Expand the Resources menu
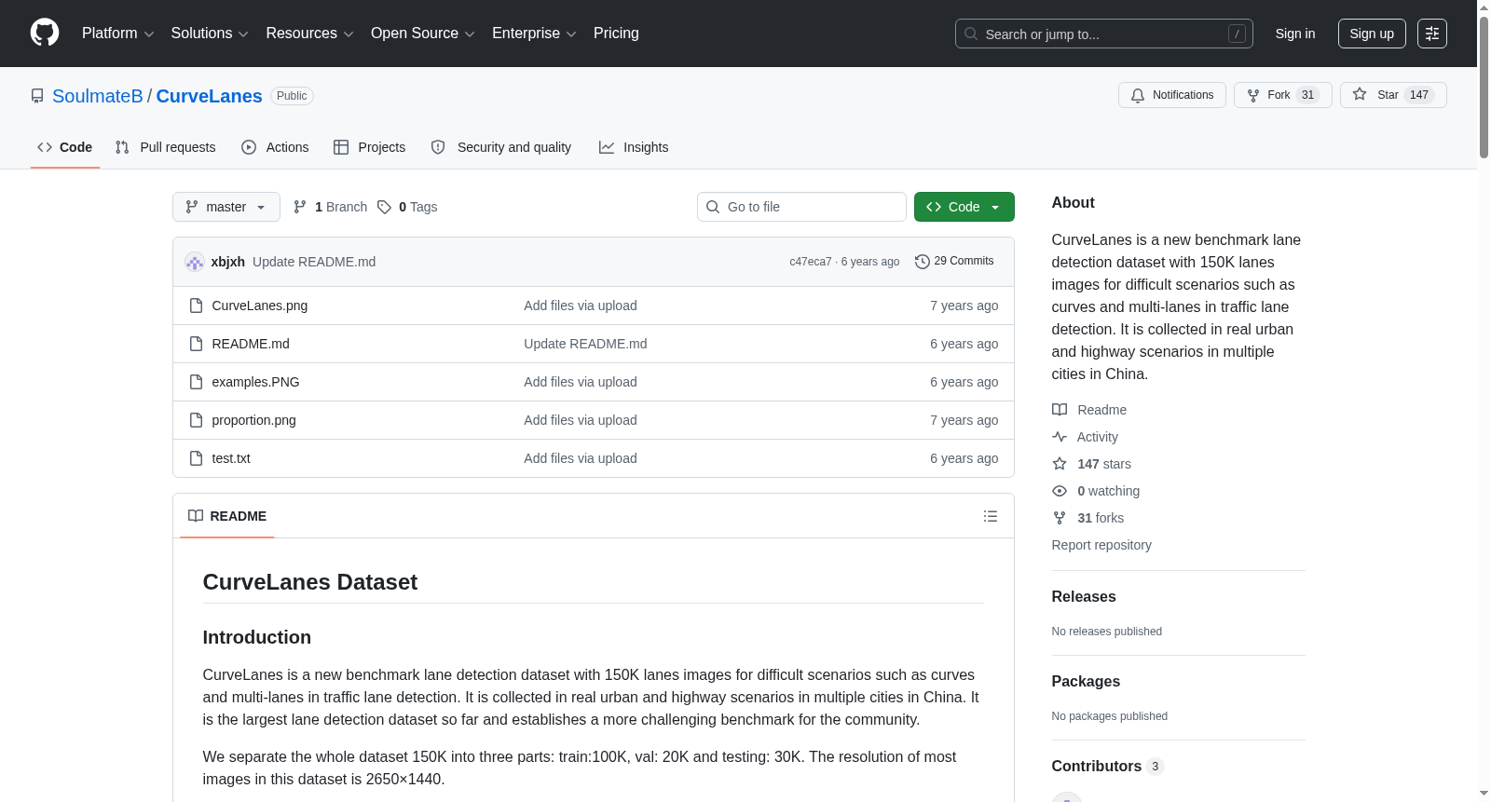 pos(309,34)
